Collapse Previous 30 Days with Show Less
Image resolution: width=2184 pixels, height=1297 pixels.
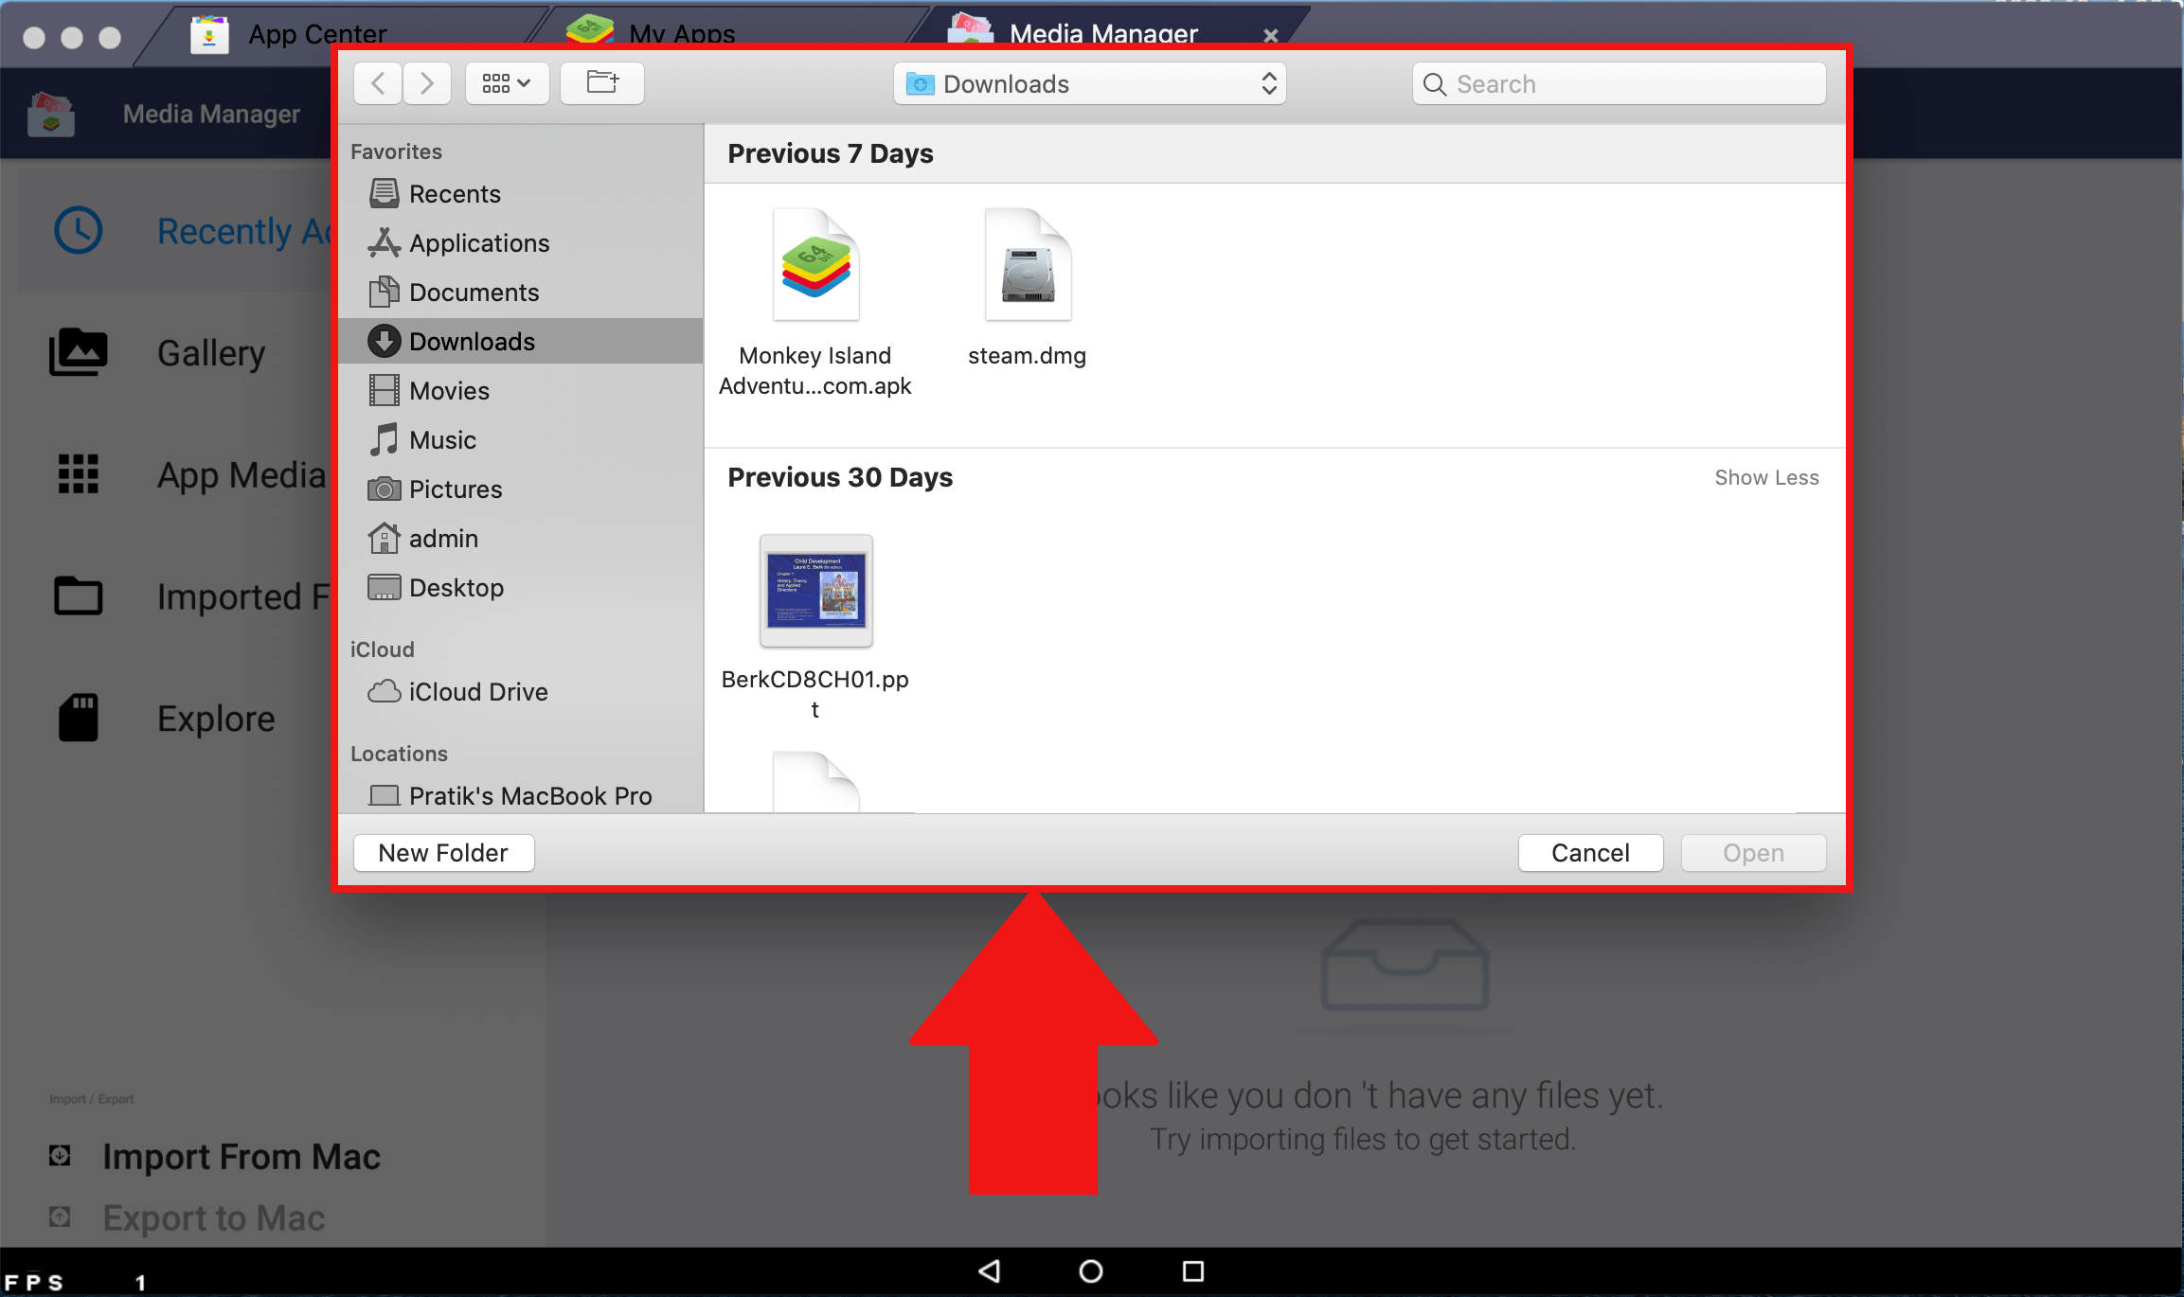point(1765,477)
